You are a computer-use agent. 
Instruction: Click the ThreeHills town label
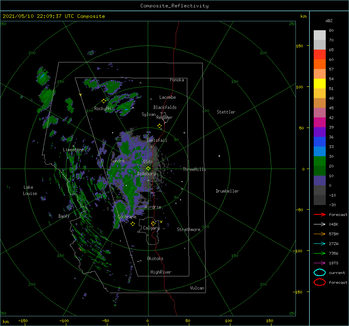pos(195,169)
